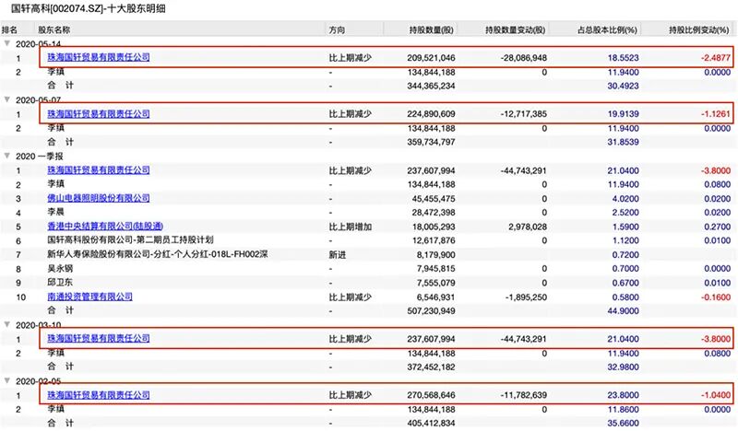Click change value 2,978,028

528,227
